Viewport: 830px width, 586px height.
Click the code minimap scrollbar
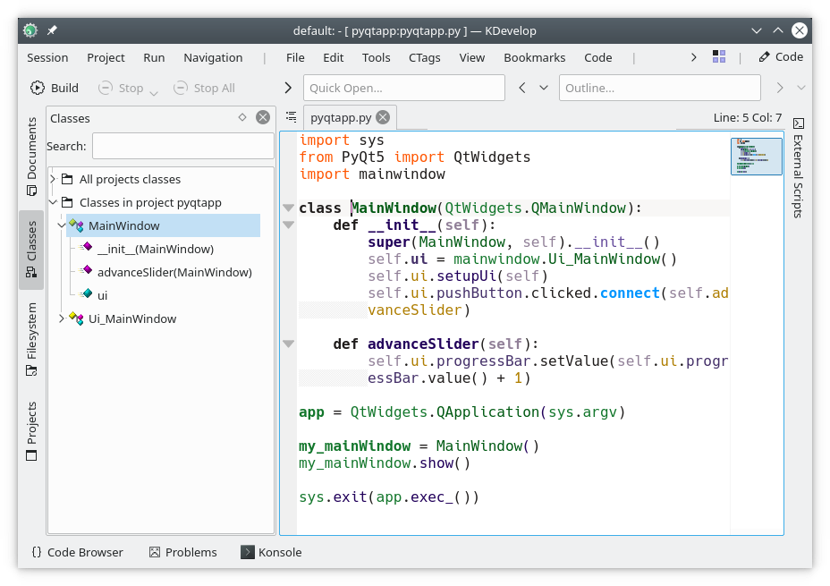point(756,157)
